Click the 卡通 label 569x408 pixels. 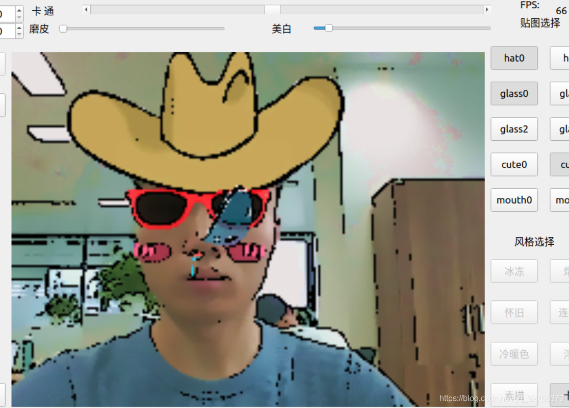click(43, 11)
